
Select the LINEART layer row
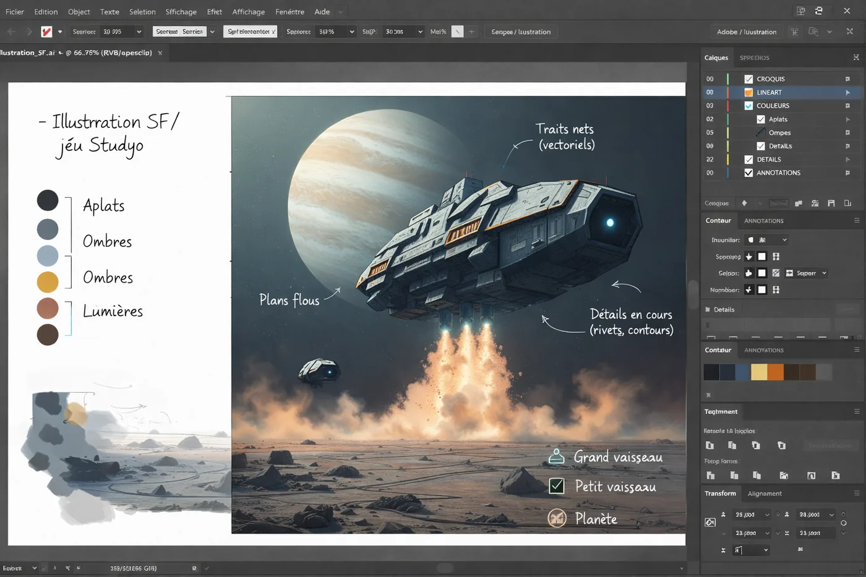click(x=781, y=92)
